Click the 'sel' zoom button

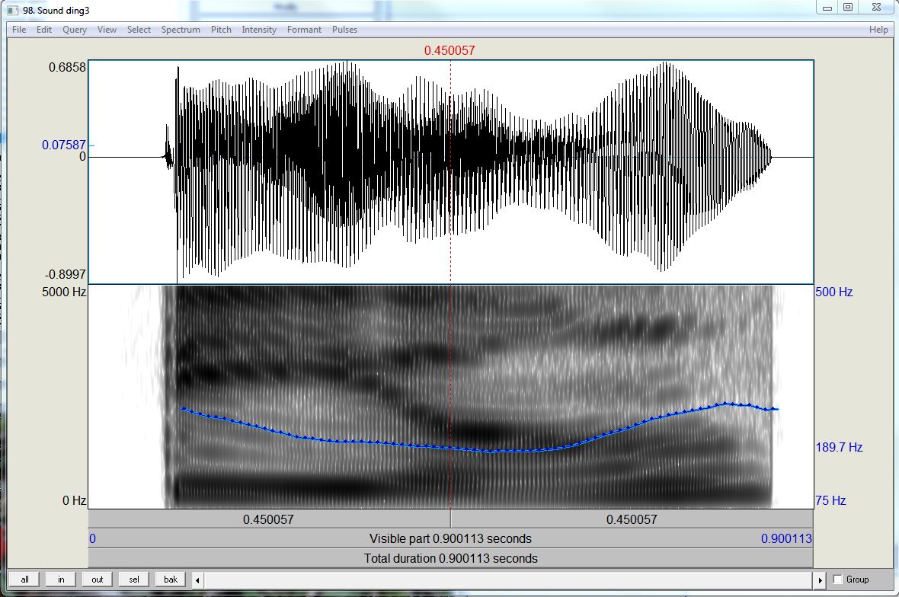tap(134, 579)
